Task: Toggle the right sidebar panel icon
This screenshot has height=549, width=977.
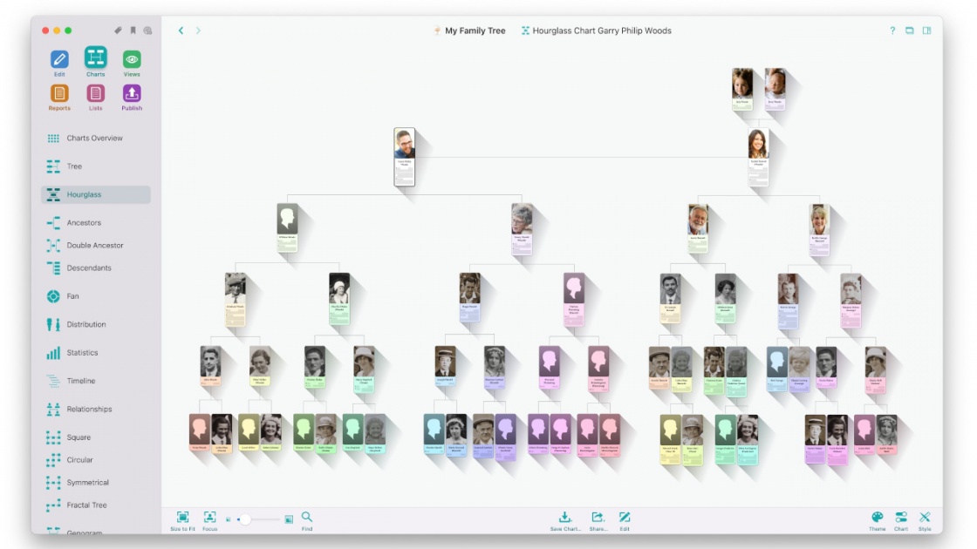Action: (926, 30)
